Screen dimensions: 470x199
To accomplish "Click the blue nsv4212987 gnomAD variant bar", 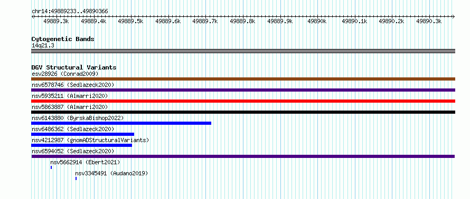I will (x=81, y=145).
